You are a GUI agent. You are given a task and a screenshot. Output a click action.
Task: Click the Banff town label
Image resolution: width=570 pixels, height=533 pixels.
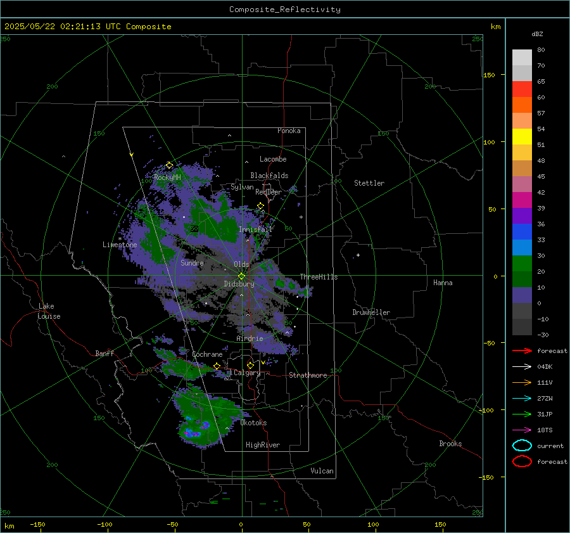point(104,353)
